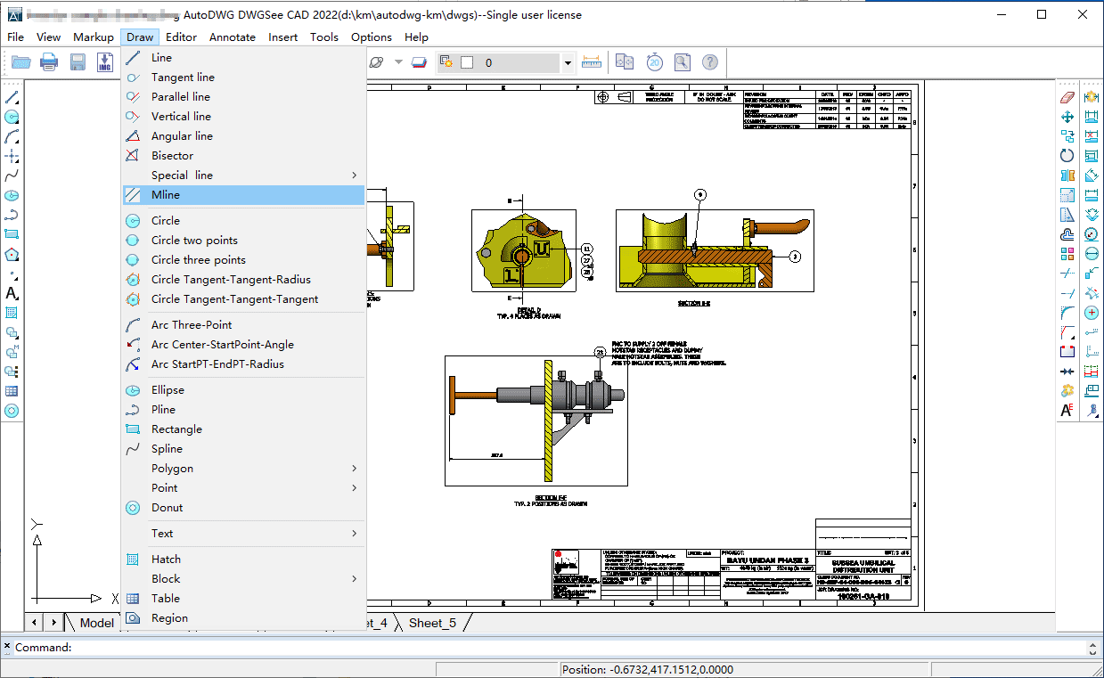Expand the Text submenu

pos(243,534)
